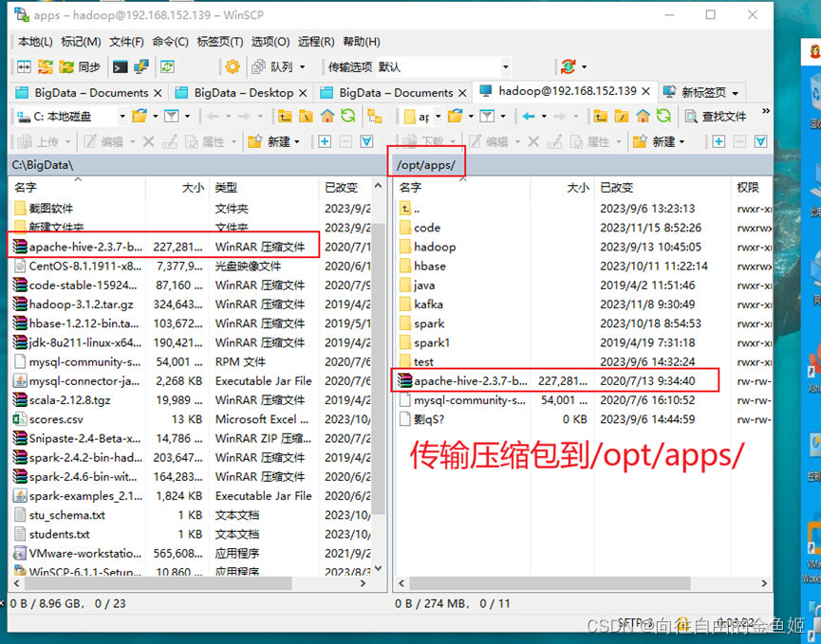Image resolution: width=821 pixels, height=644 pixels.
Task: Click local panel select all icon
Action: coord(367,141)
